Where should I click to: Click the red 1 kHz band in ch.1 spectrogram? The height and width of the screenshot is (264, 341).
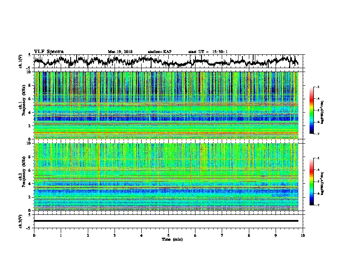(166, 132)
